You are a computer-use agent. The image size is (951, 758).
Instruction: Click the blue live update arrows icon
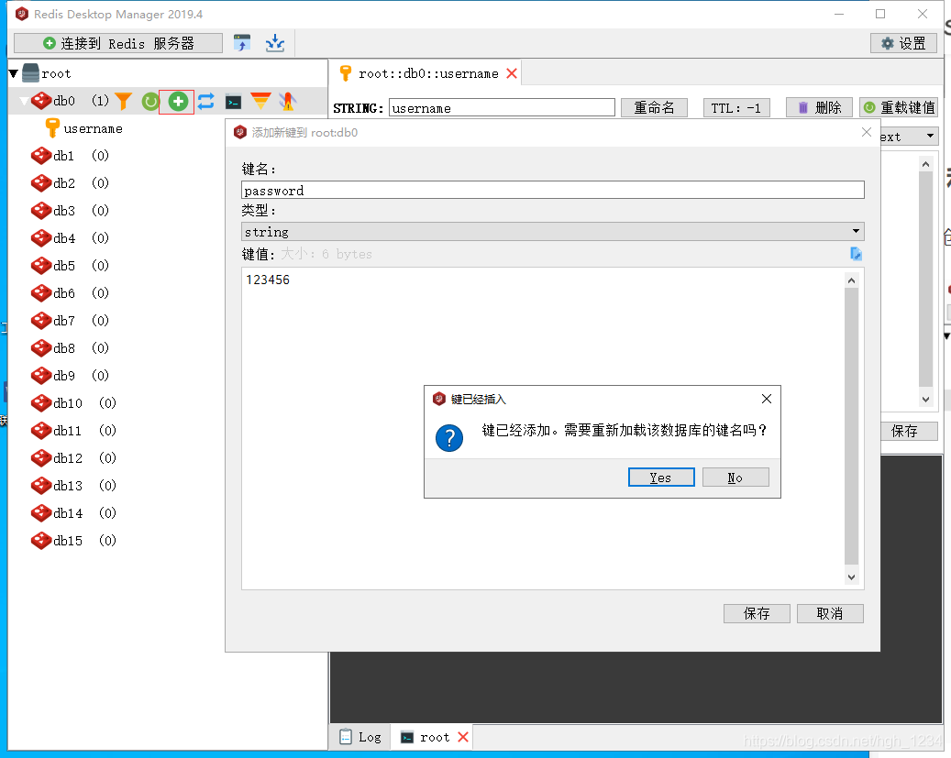206,101
